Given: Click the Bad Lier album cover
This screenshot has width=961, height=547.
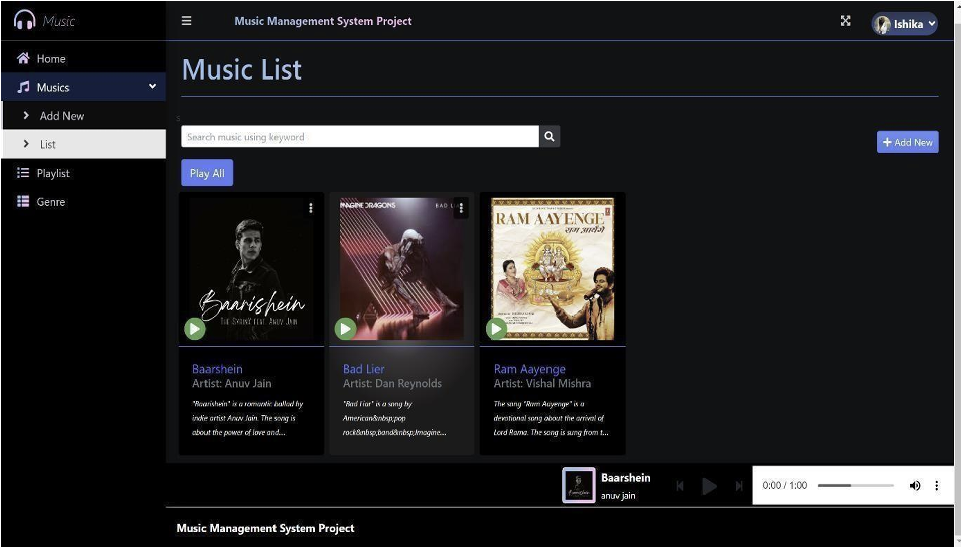Looking at the screenshot, I should click(401, 269).
